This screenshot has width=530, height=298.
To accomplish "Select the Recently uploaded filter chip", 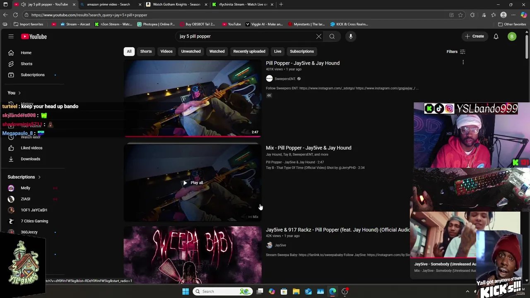I will click(x=249, y=51).
